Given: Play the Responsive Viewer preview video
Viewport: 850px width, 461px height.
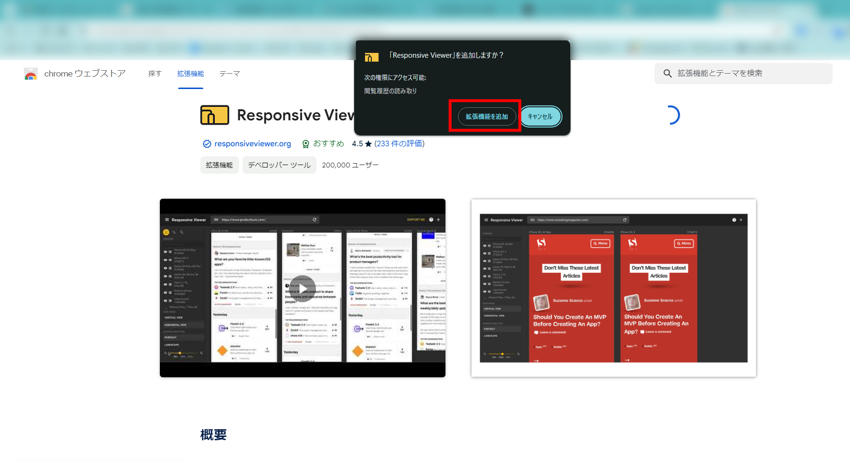Looking at the screenshot, I should 302,288.
